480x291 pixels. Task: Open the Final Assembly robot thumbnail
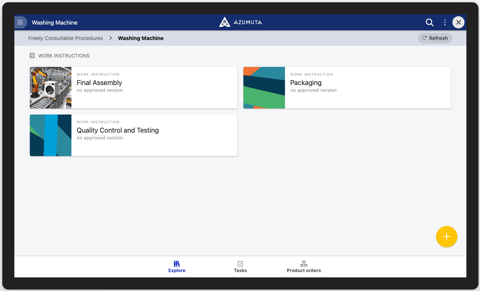point(51,88)
